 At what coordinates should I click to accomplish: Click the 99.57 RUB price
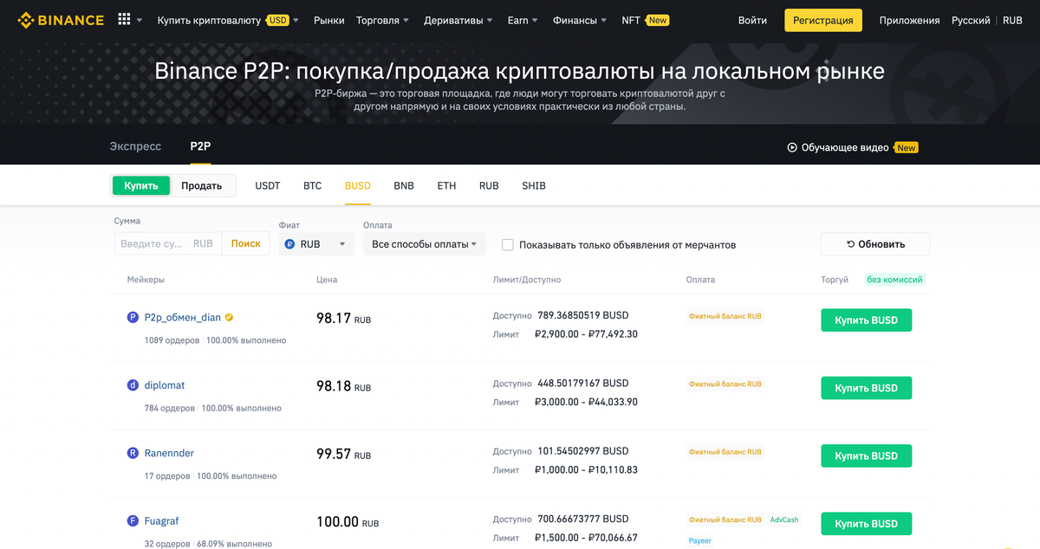343,454
